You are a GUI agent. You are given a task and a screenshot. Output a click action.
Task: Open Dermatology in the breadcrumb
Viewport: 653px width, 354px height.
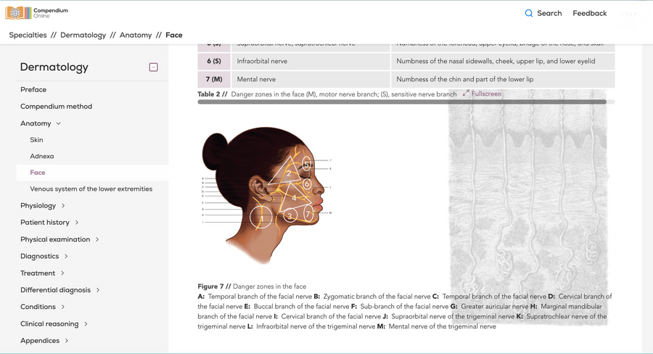click(x=83, y=35)
